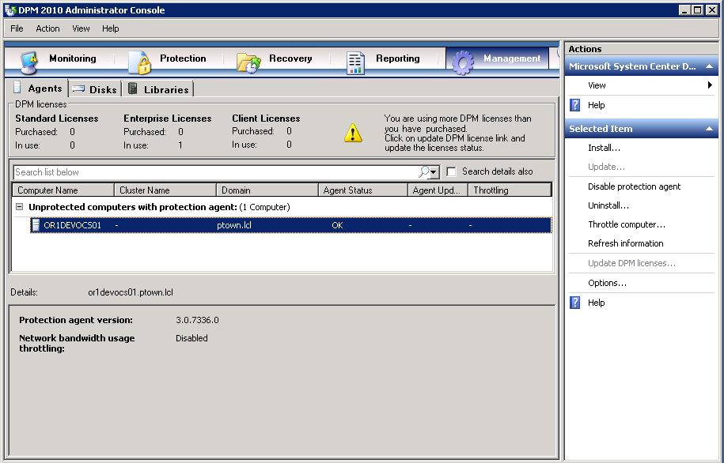Open the View menu in menu bar

point(81,28)
